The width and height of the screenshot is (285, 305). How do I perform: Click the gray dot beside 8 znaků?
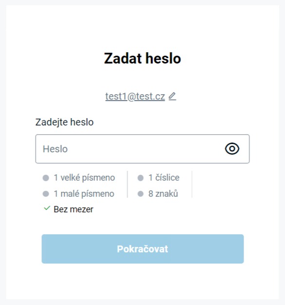tap(140, 194)
